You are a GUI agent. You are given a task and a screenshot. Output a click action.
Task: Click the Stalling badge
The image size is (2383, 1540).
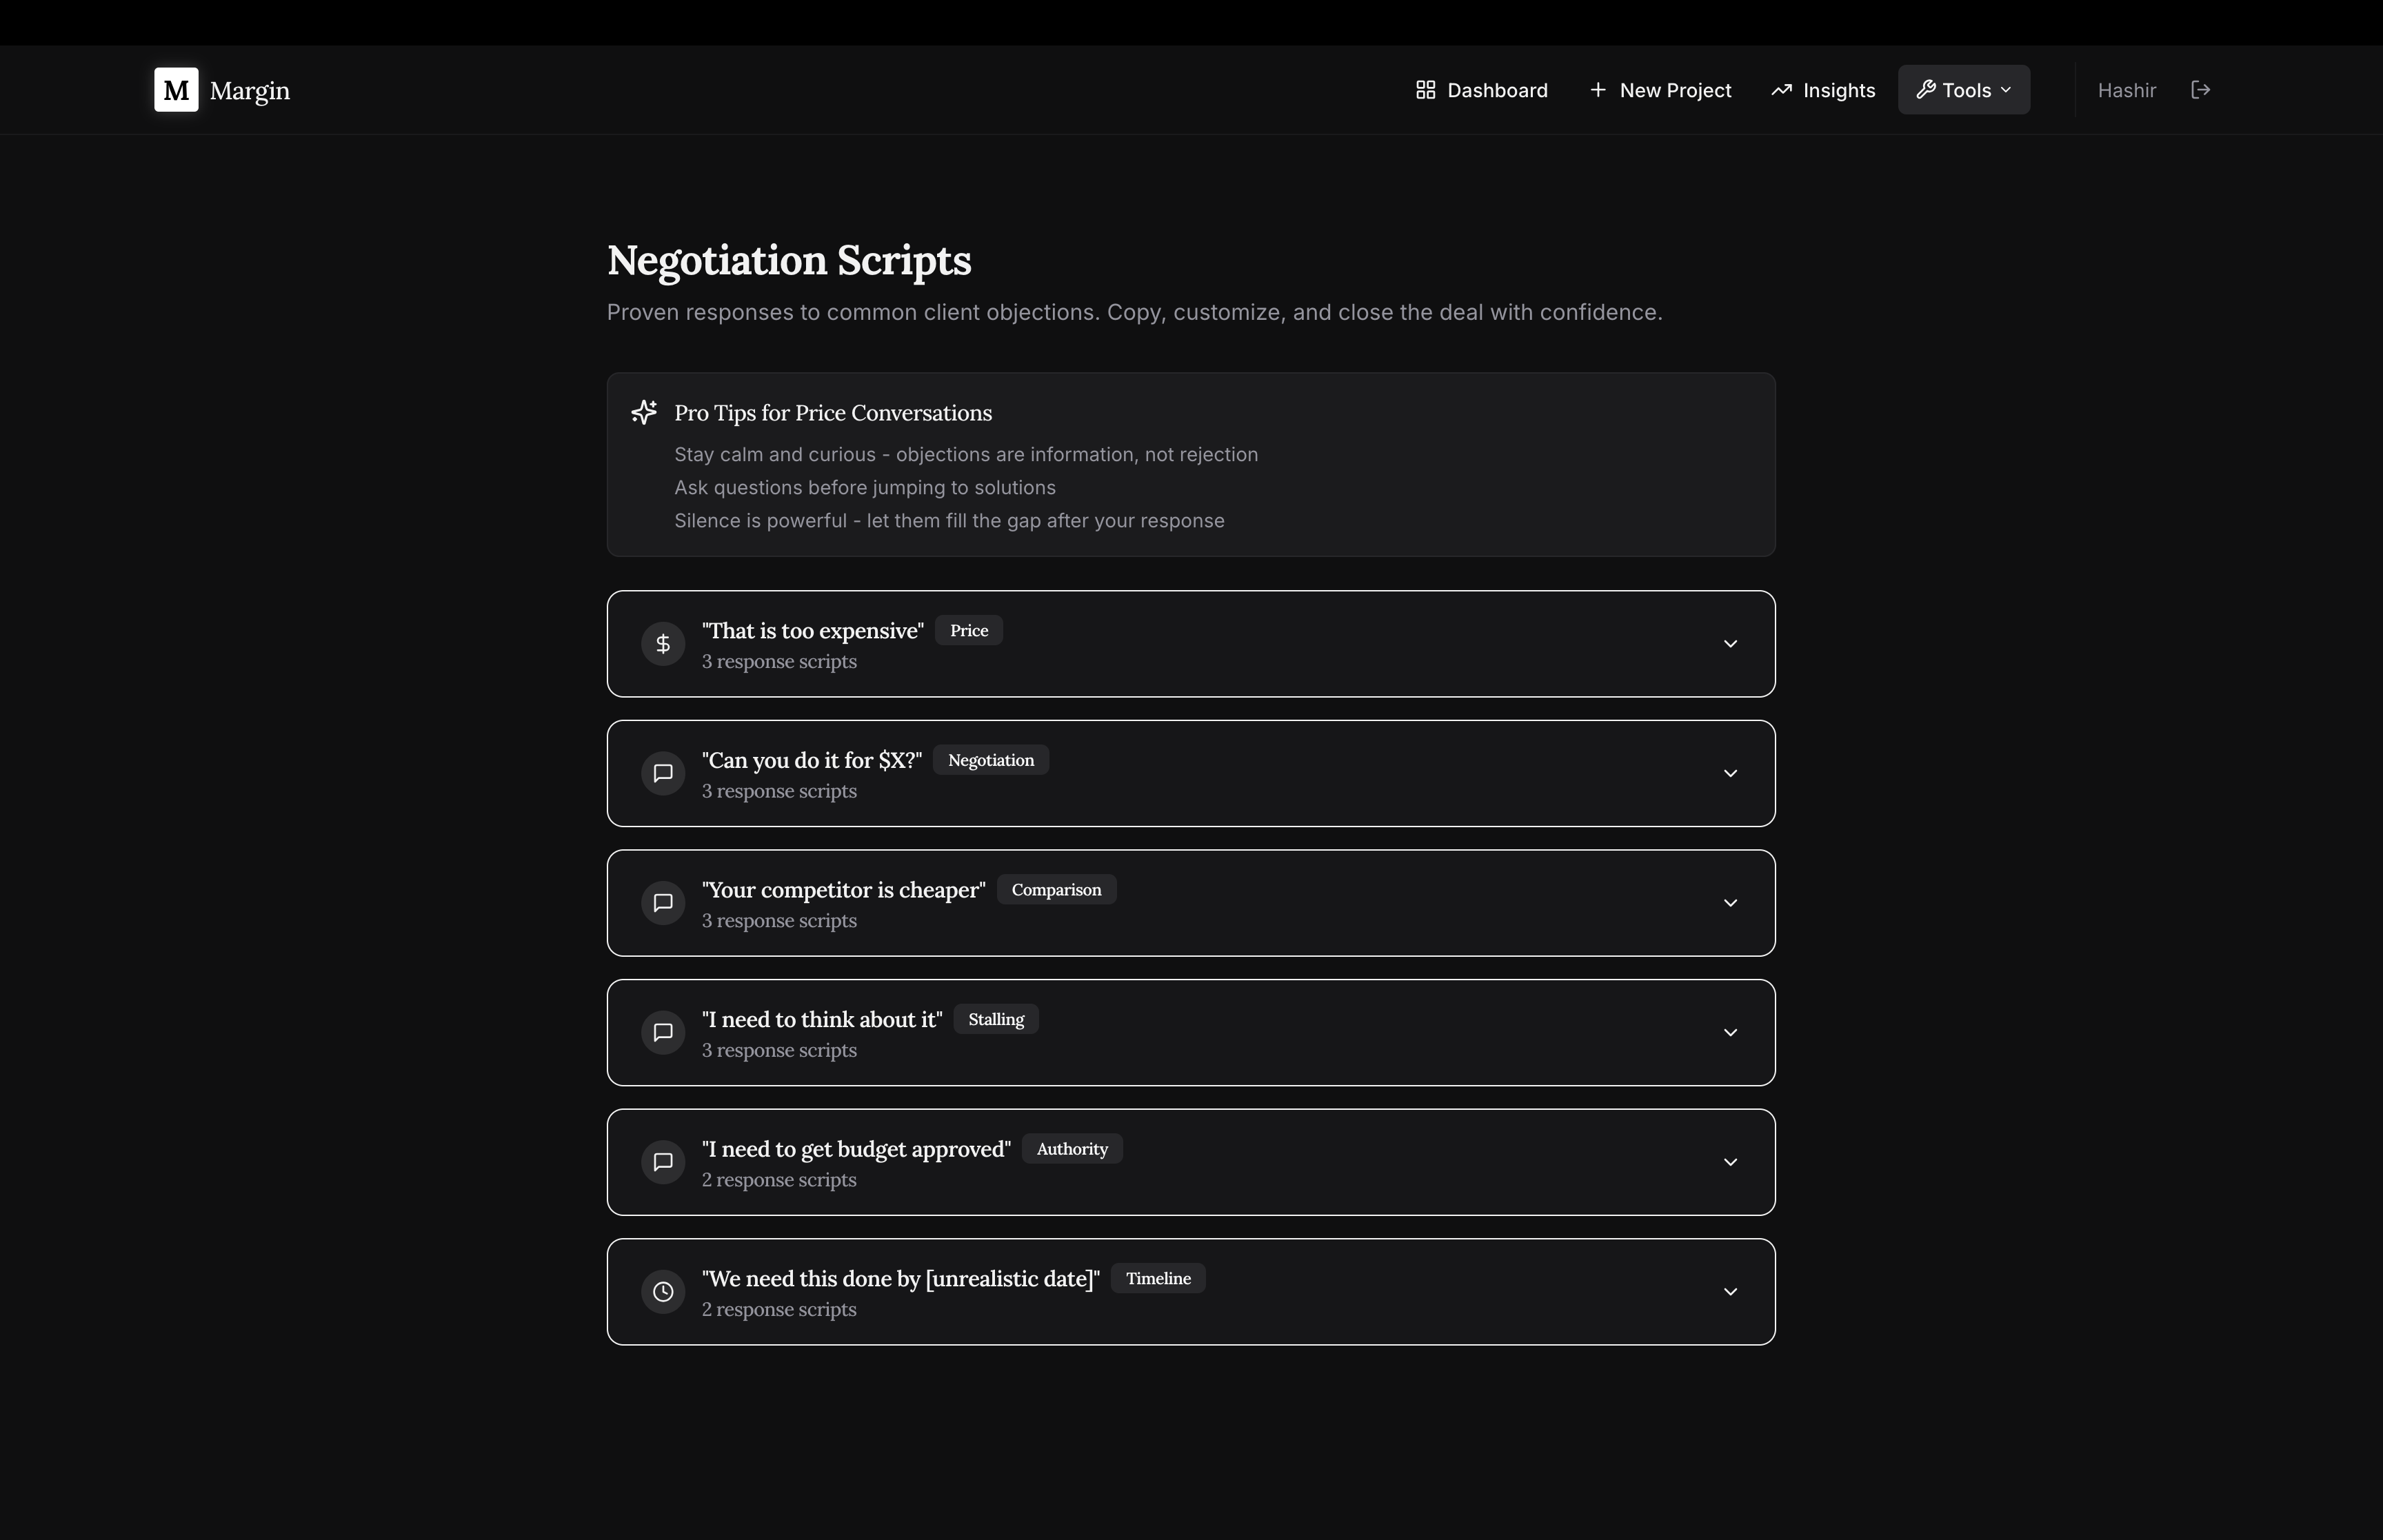click(995, 1018)
